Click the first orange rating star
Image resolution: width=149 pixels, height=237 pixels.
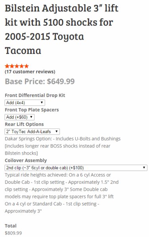7,66
